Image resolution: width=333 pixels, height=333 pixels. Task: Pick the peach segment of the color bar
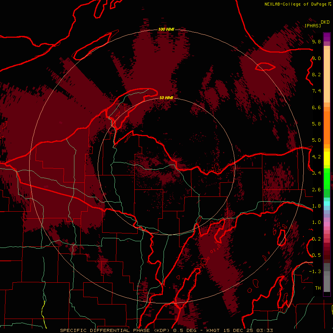(x=327, y=76)
